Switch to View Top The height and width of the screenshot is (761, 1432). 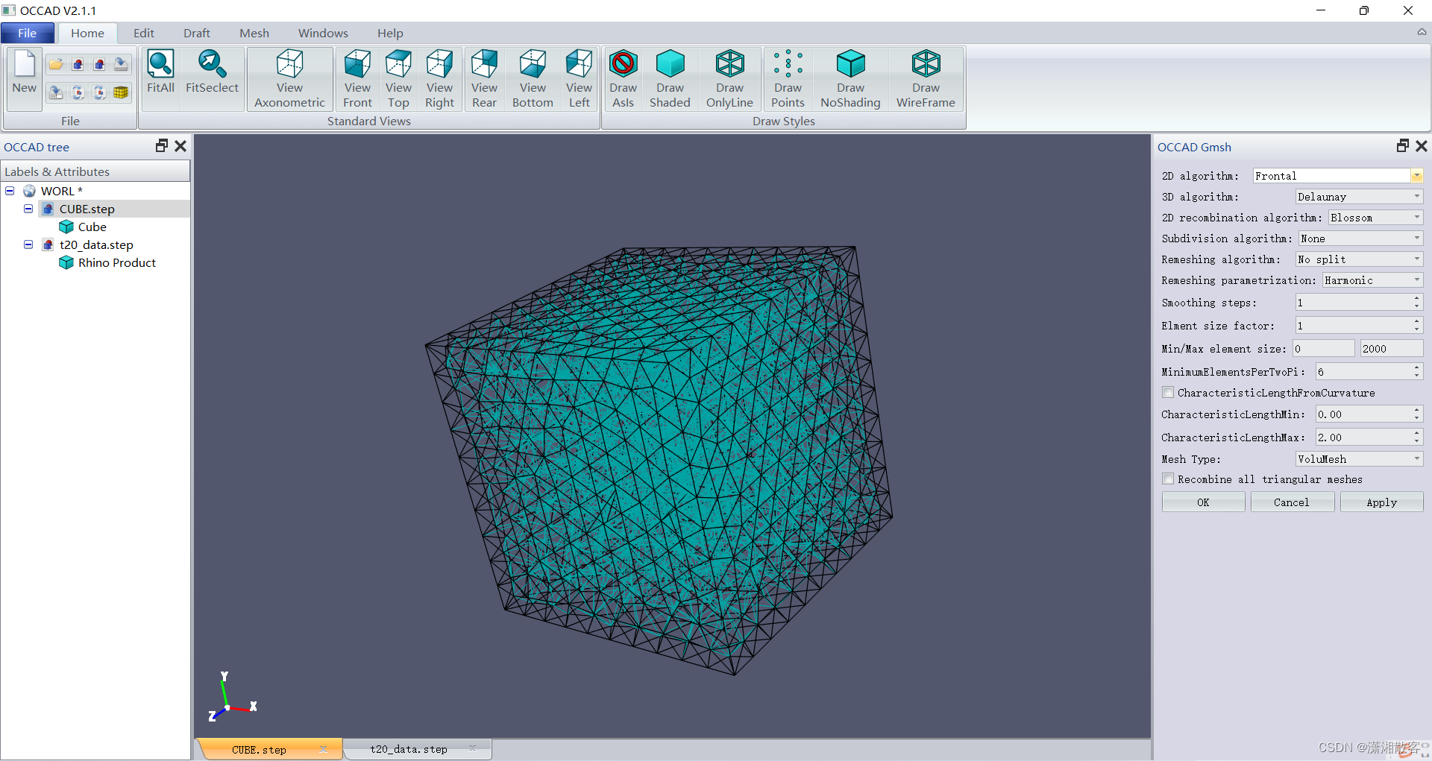coord(398,79)
